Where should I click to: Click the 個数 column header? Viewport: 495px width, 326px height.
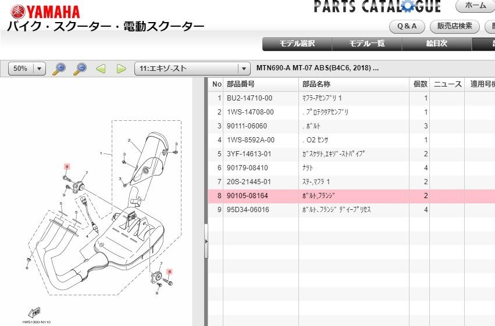point(420,84)
